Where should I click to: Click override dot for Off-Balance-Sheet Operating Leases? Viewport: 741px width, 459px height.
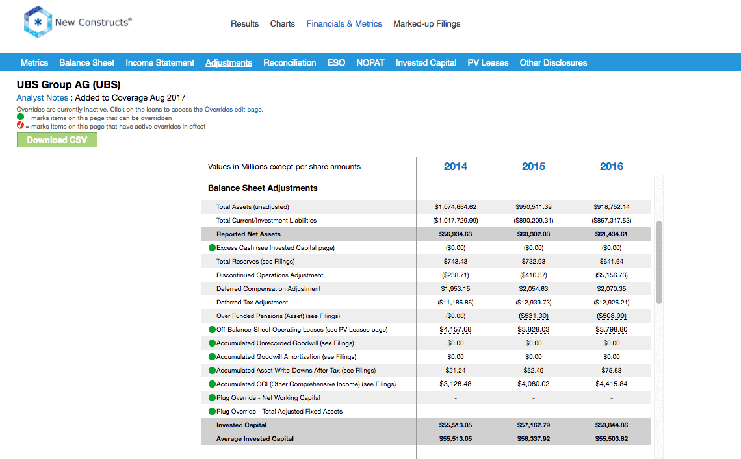[x=212, y=330]
